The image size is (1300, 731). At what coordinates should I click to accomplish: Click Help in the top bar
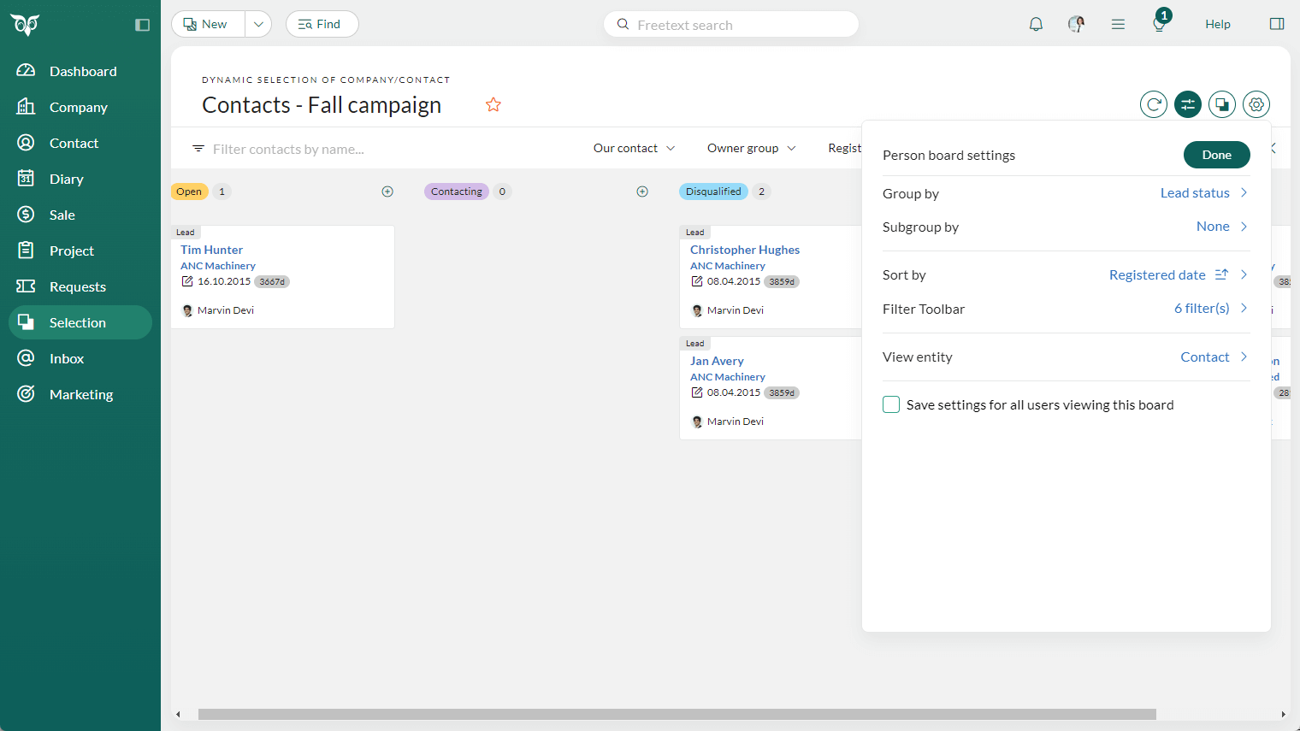coord(1217,24)
